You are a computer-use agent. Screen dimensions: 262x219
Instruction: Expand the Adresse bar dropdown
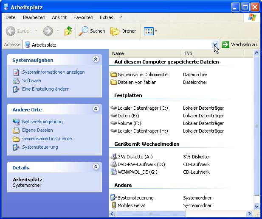215,44
